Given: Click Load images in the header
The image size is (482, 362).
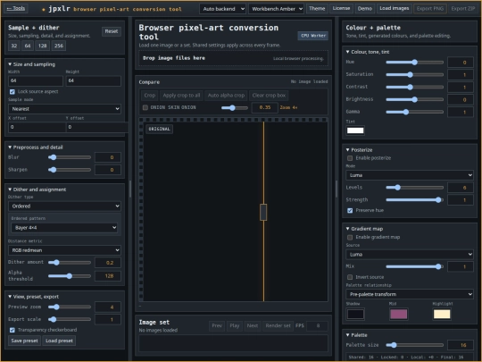Looking at the screenshot, I should click(x=395, y=9).
